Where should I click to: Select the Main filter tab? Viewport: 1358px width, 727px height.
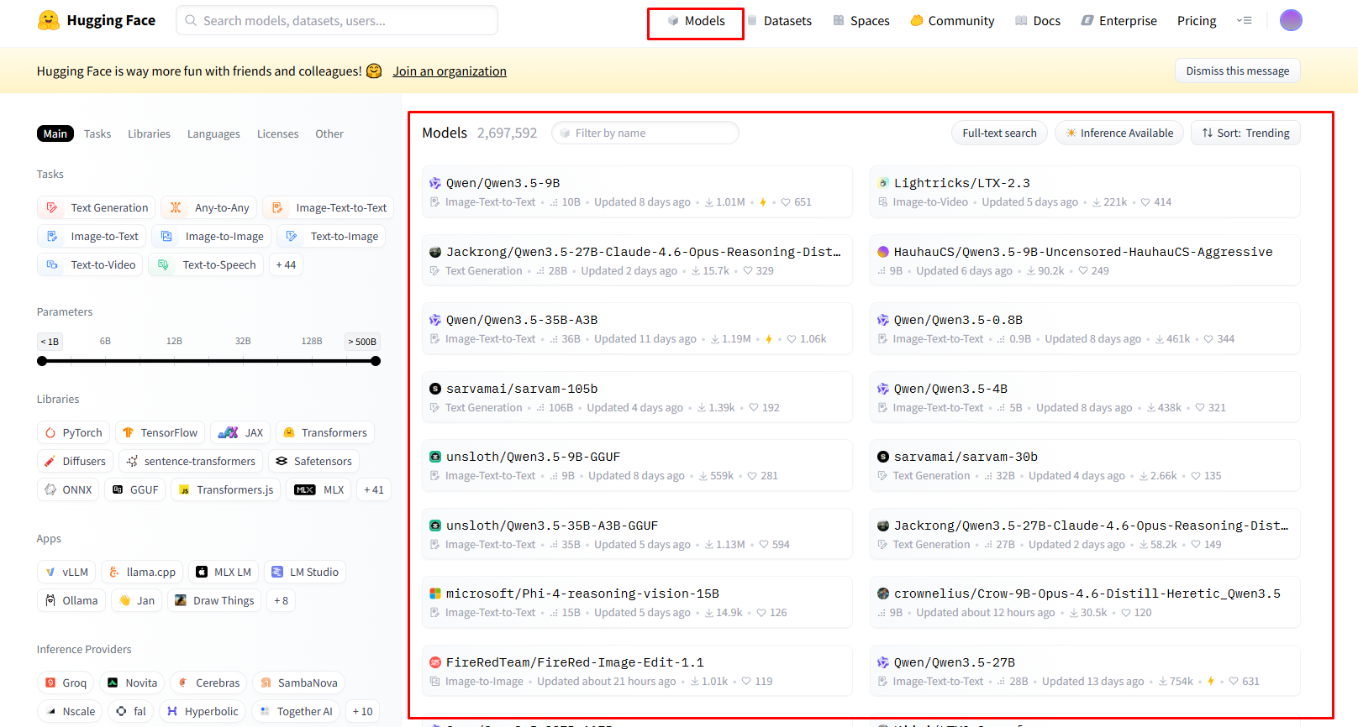click(55, 133)
